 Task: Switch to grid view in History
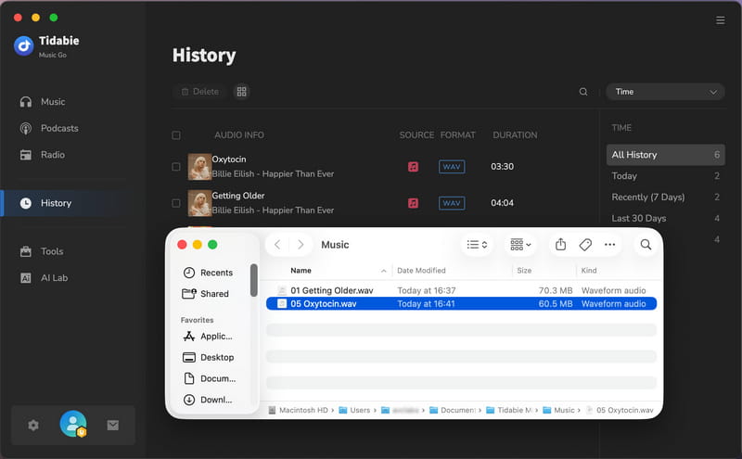click(241, 91)
